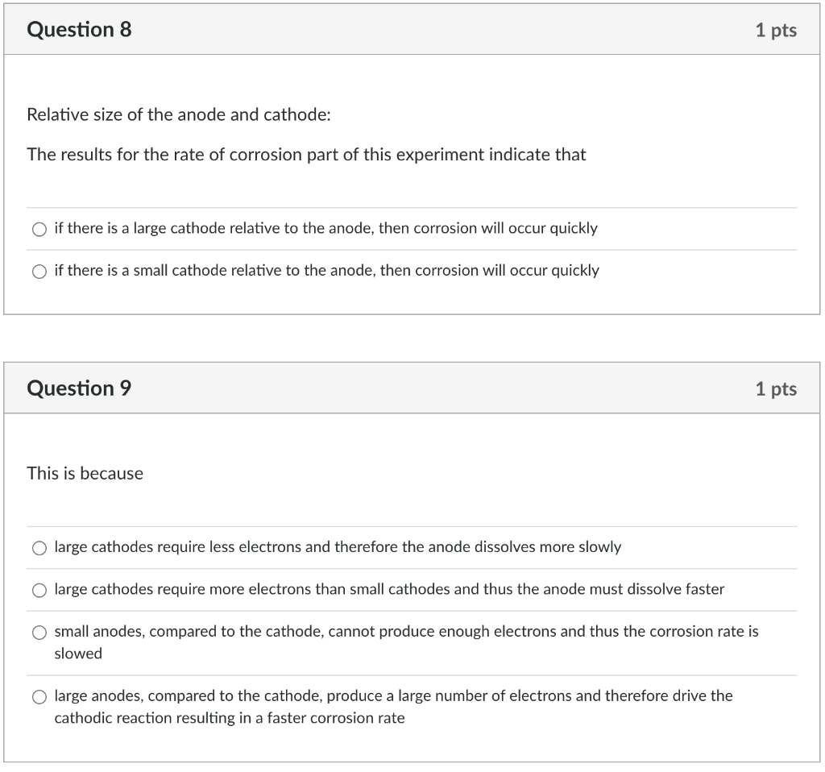Click the Question 9 heading

pos(79,388)
